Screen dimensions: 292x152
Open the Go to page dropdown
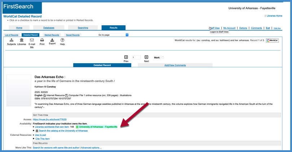click(x=113, y=35)
